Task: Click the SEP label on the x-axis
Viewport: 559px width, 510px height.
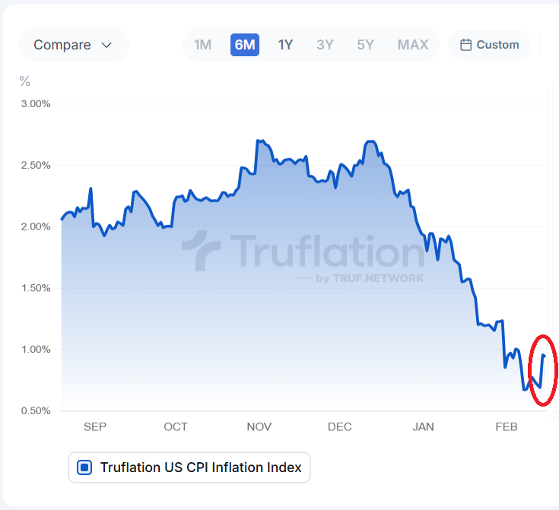Action: (x=95, y=426)
